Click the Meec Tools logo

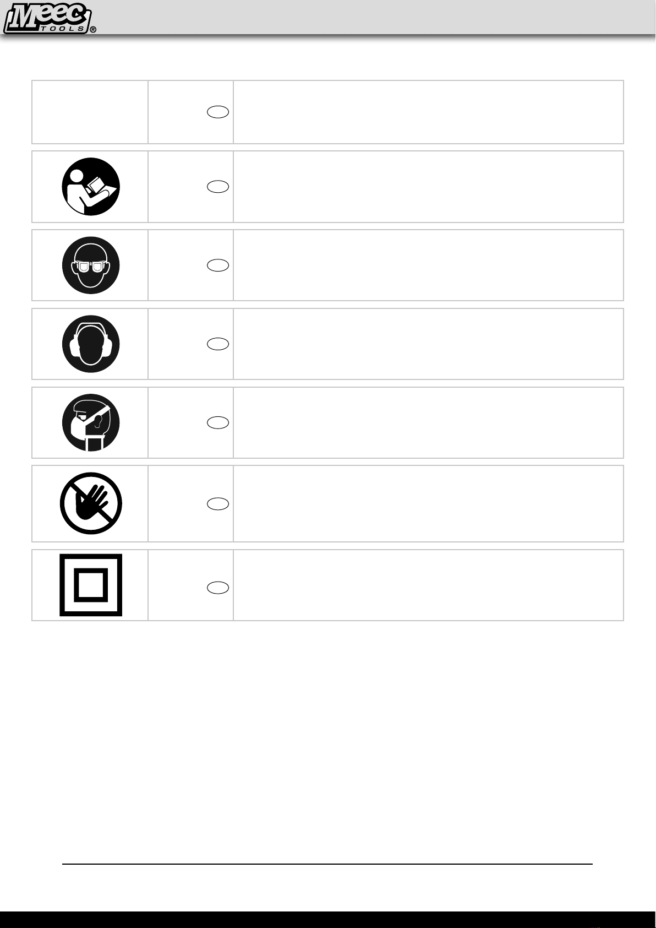click(48, 18)
